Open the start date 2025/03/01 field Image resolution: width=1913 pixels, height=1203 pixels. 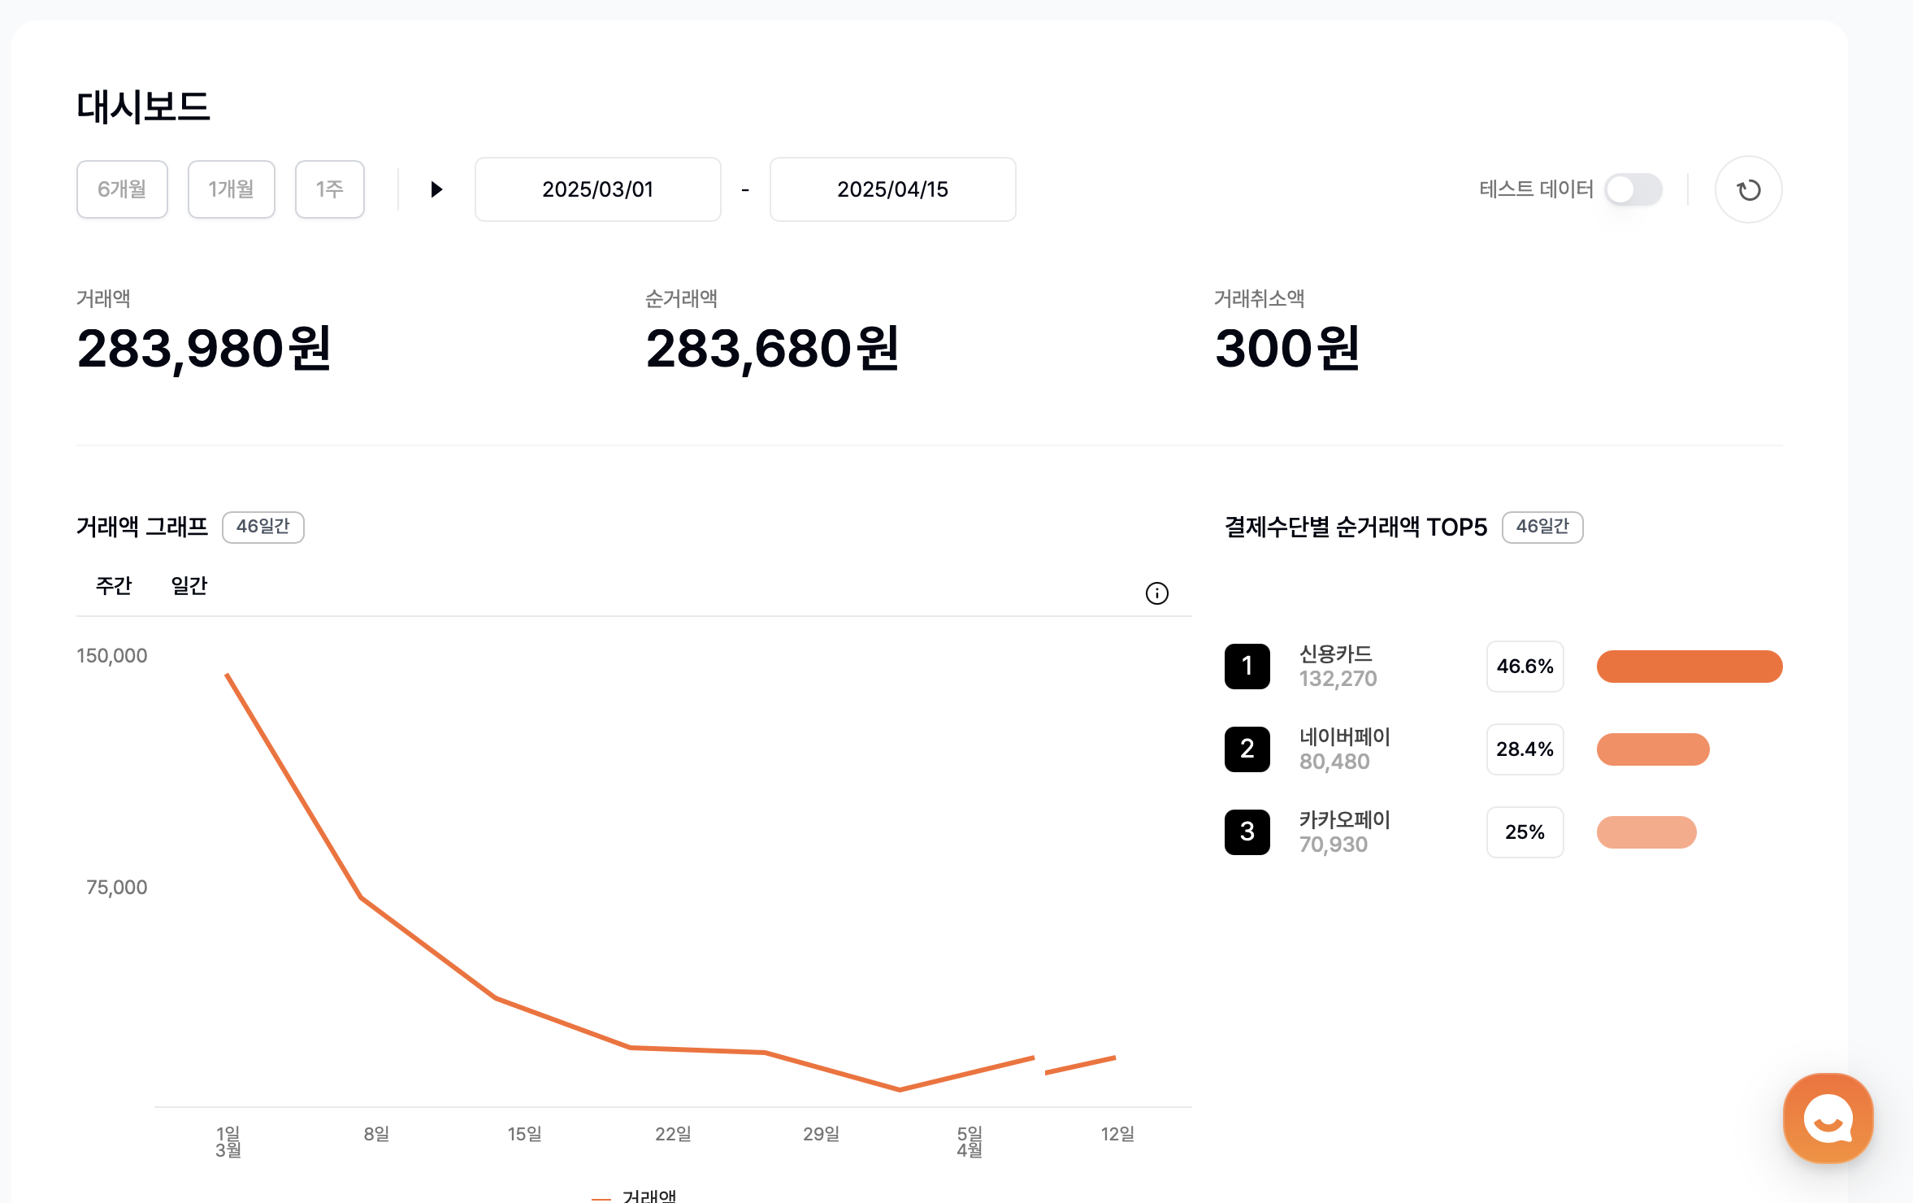coord(597,189)
